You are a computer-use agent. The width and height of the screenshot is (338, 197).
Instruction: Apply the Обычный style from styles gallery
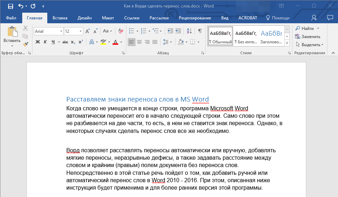(x=221, y=36)
